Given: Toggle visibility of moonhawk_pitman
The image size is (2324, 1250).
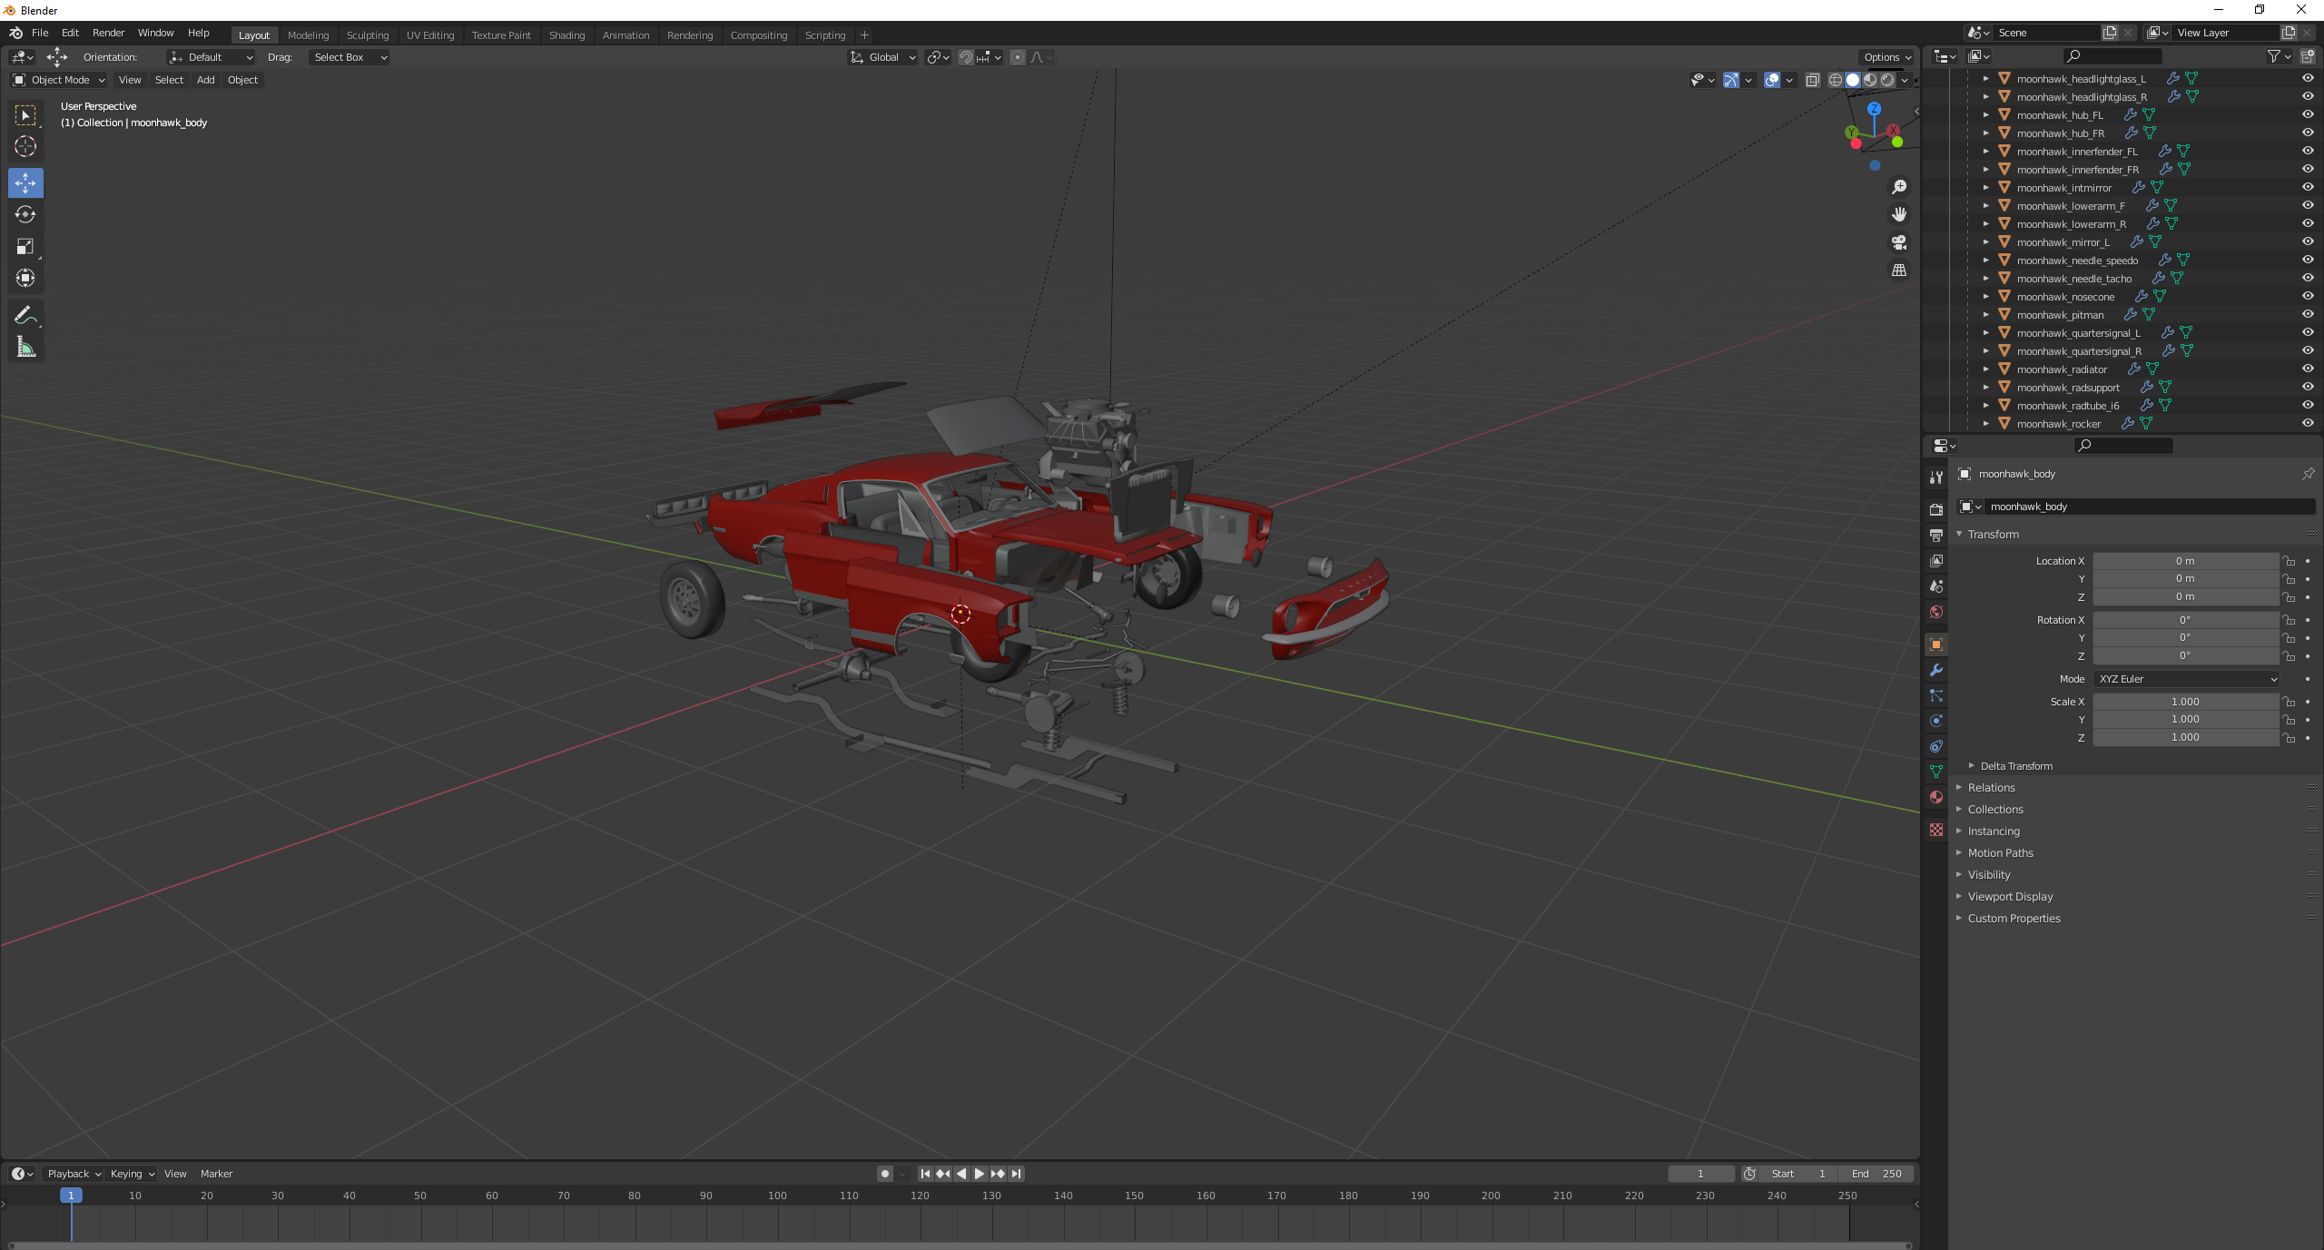Looking at the screenshot, I should click(x=2307, y=314).
